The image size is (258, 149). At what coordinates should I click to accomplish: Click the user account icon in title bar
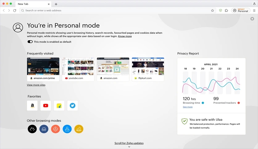(x=254, y=4)
